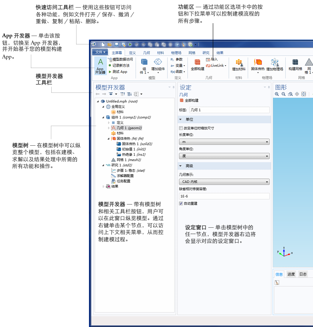
Task: Switch to the 定义 ribbon tab
Action: (x=132, y=53)
